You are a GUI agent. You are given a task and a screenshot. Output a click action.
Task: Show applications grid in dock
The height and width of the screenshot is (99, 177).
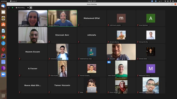3,96
